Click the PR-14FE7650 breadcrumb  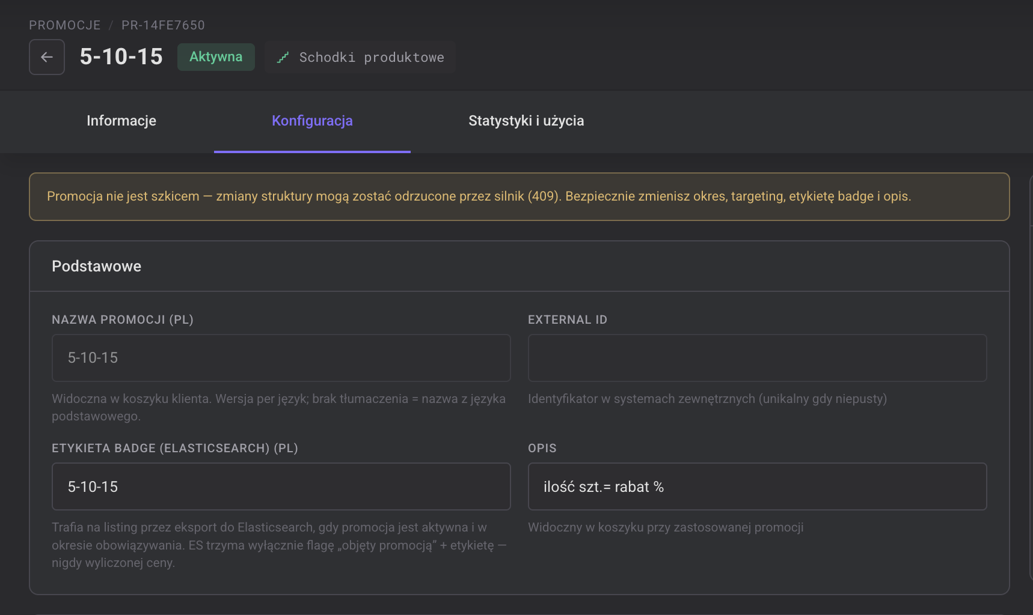click(163, 25)
